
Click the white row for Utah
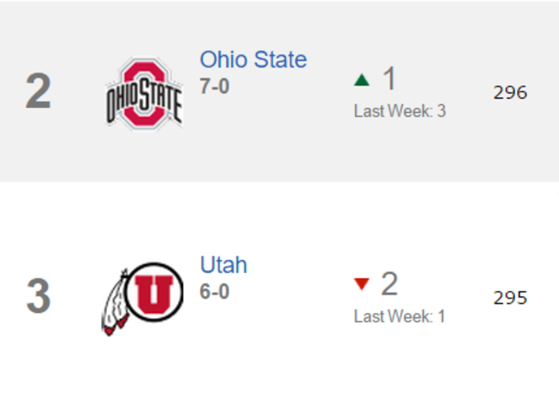[x=279, y=368]
